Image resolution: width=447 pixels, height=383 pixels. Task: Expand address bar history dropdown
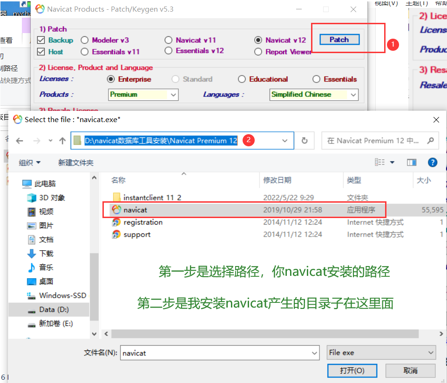tap(284, 141)
